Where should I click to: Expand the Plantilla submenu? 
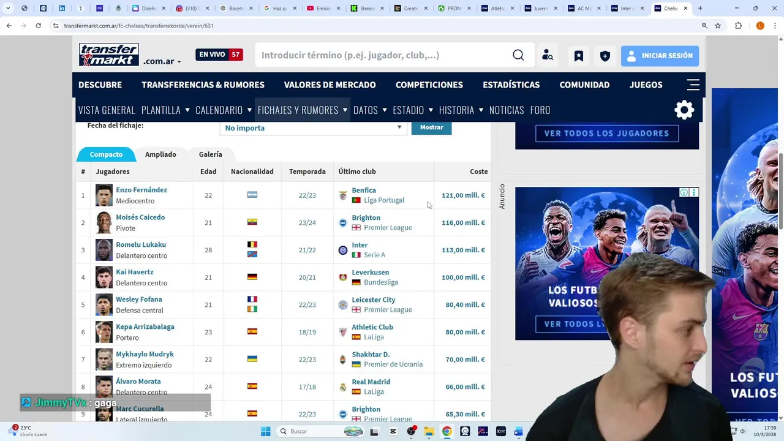(187, 110)
